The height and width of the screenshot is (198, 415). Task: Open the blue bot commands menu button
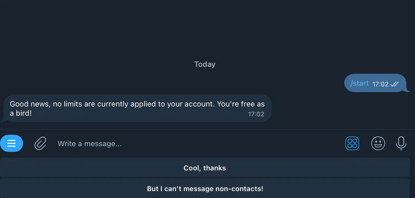(x=12, y=143)
